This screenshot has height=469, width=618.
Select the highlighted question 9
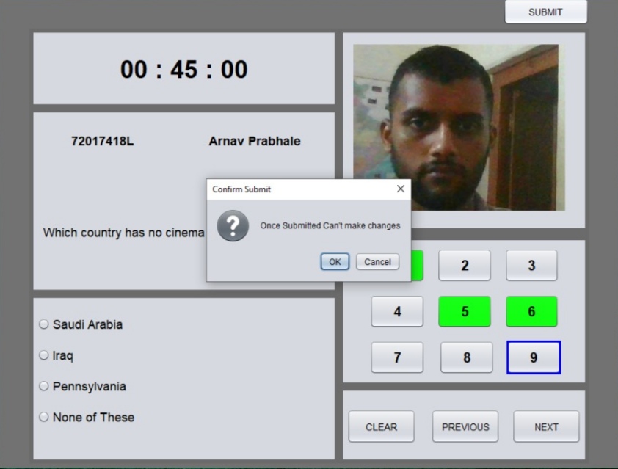531,357
